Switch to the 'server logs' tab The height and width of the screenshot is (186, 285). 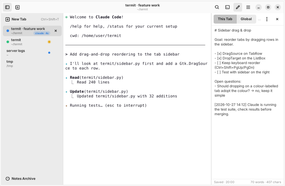tap(32, 53)
